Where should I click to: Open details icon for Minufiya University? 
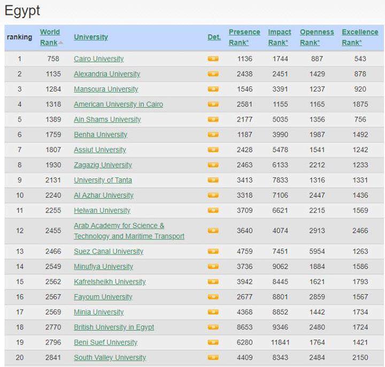click(213, 267)
